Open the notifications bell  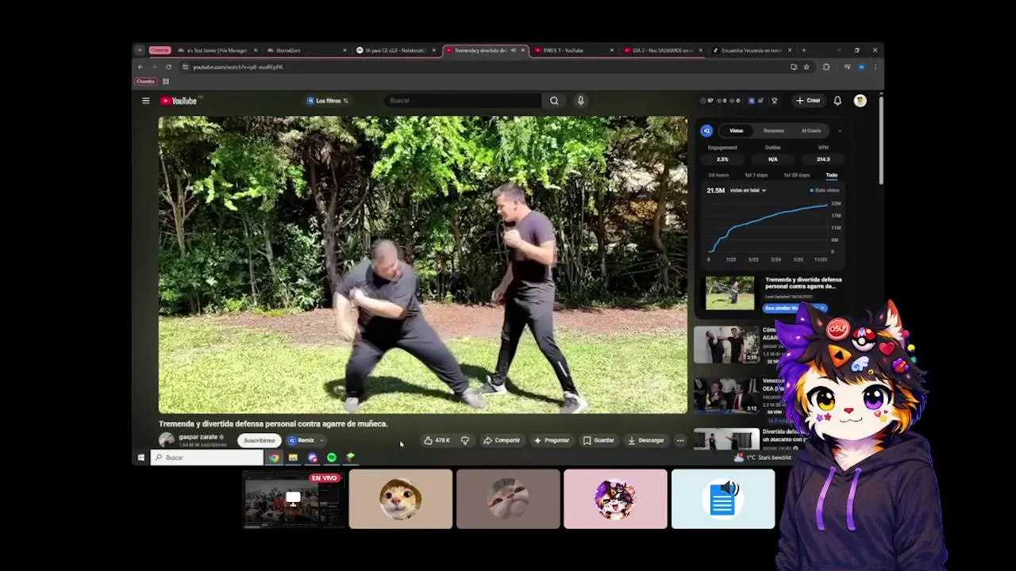click(837, 101)
